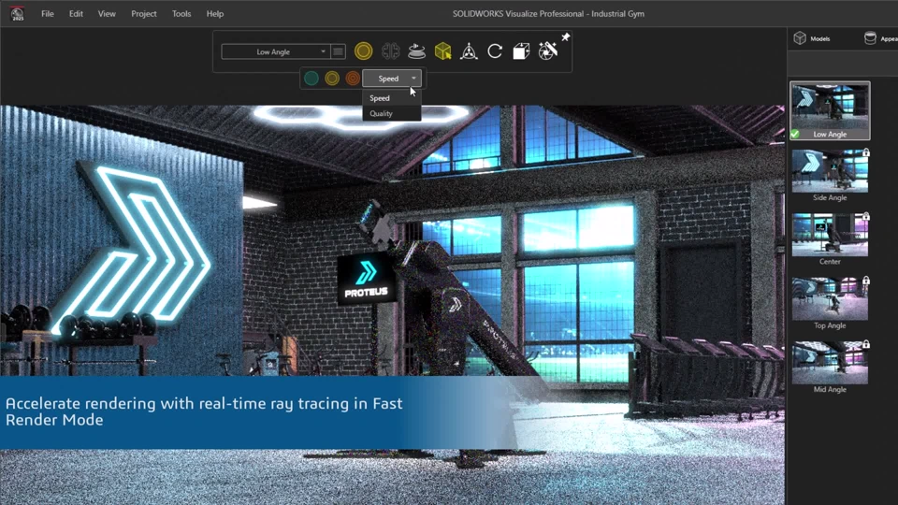
Task: Click the SOLIDWORKS Visualize app logo
Action: pyautogui.click(x=18, y=13)
